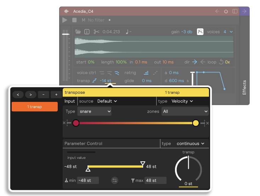Viewport: 260px width, 196px height.
Task: Open the input type Velocity dropdown
Action: point(182,101)
